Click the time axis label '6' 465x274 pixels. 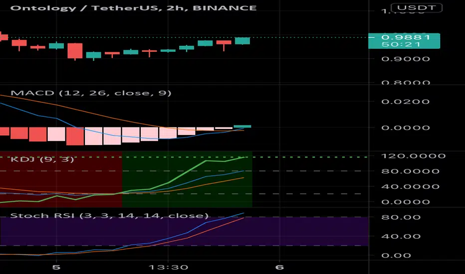[x=279, y=268]
